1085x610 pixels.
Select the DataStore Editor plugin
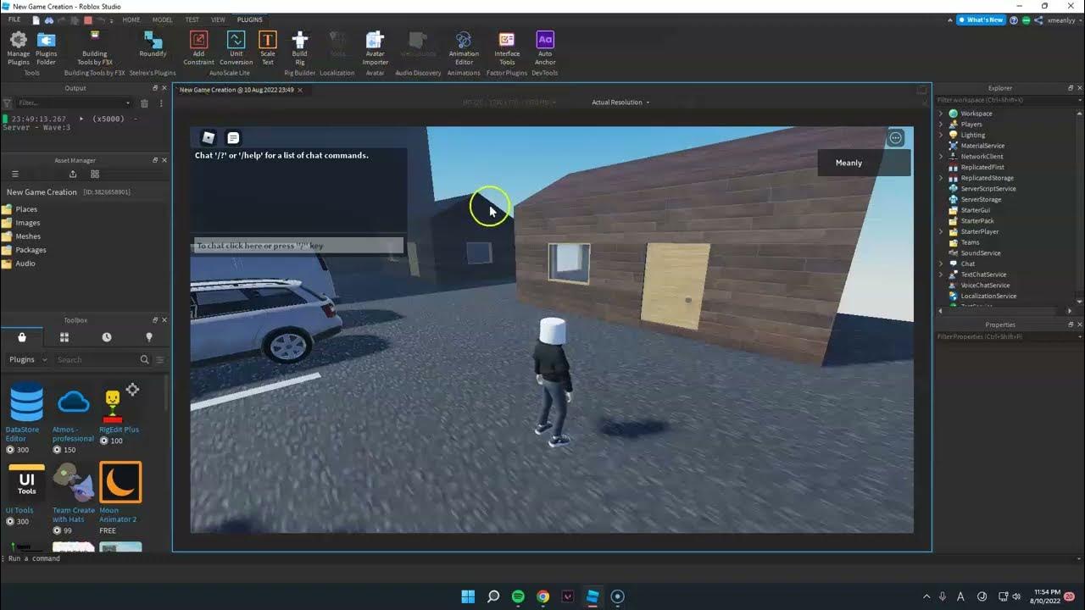[x=25, y=418]
